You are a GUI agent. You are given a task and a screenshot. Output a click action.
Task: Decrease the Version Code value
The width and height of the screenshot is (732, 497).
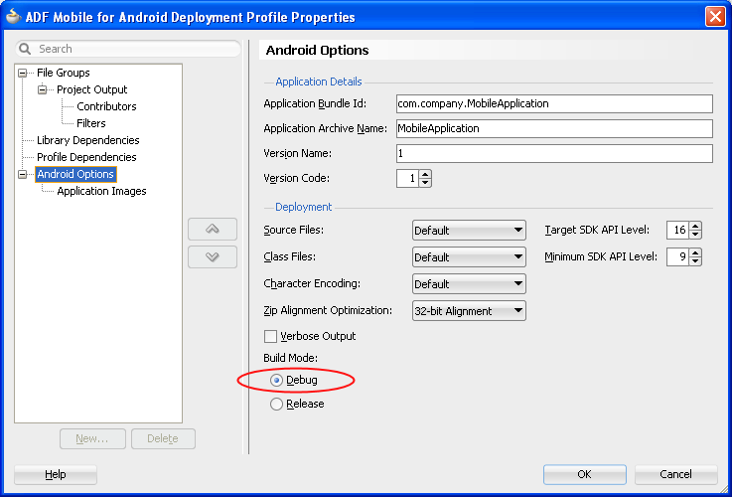coord(425,183)
